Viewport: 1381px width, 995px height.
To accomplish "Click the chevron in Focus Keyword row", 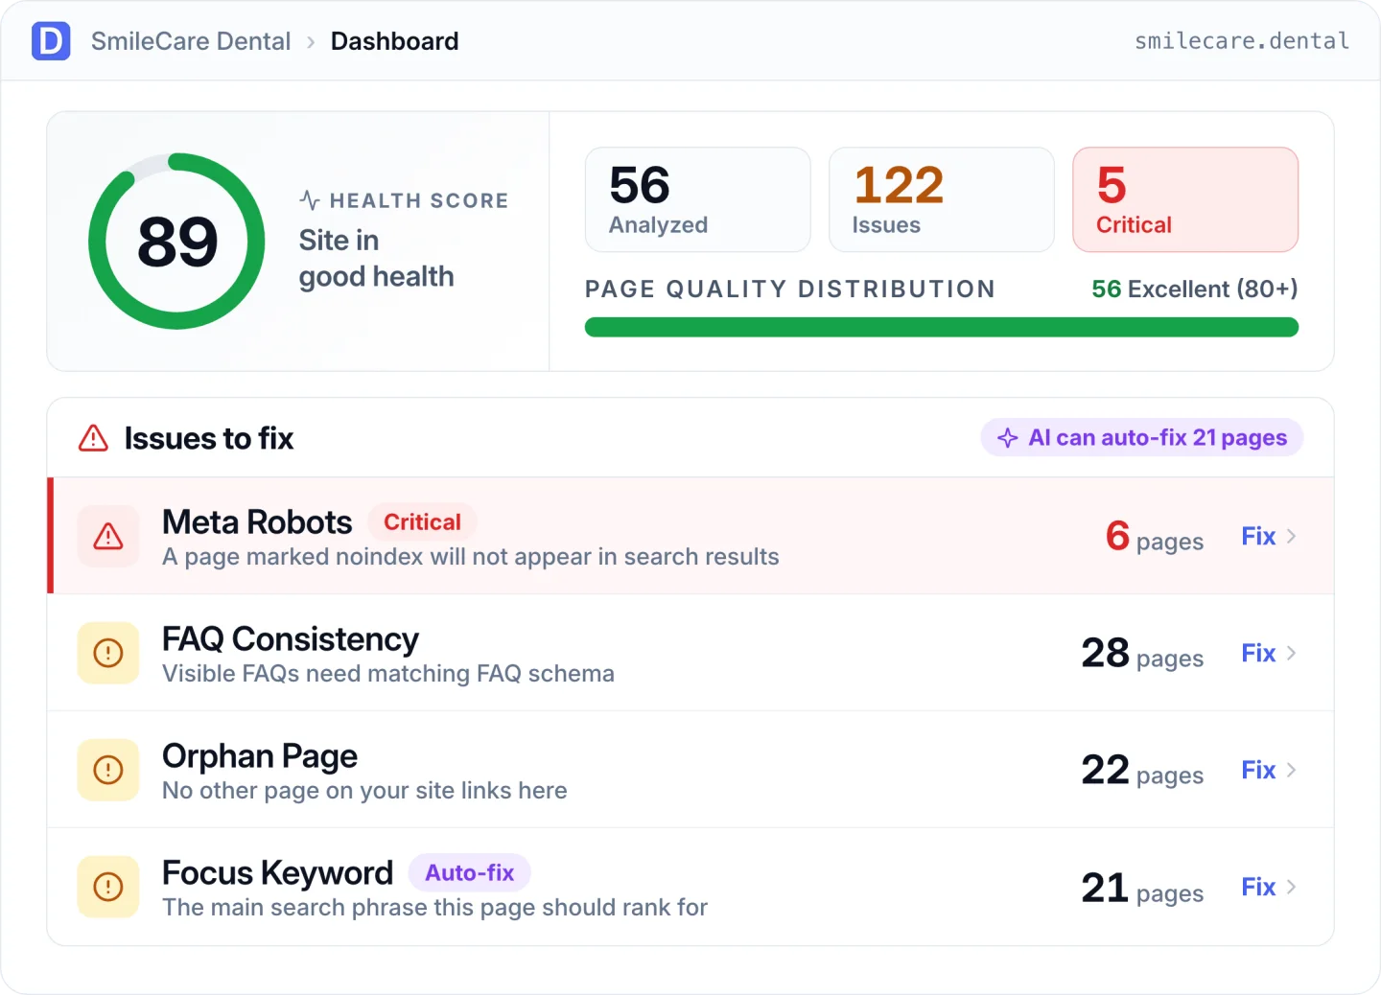I will pos(1292,887).
